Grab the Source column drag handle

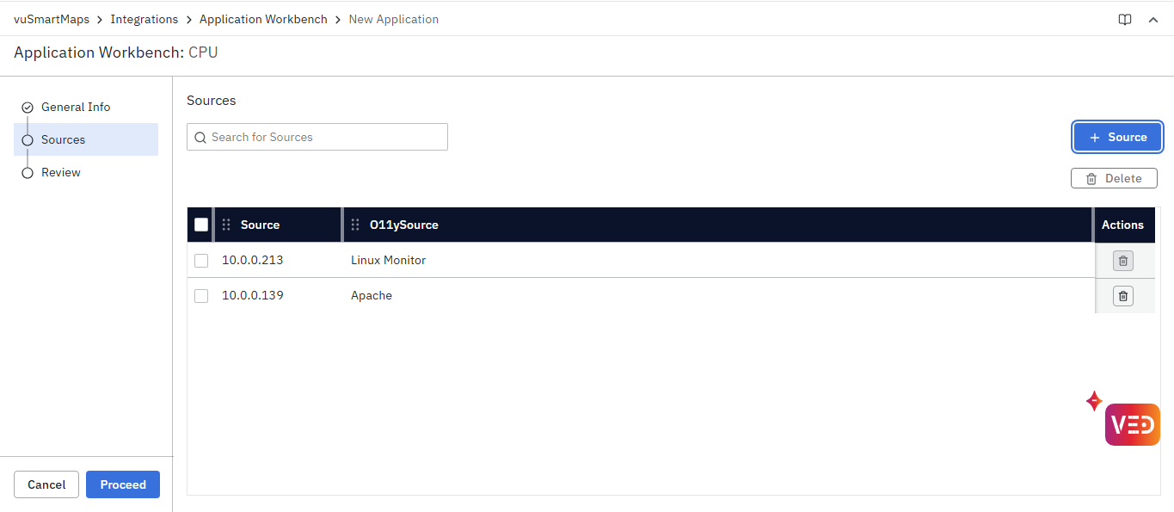pos(226,225)
